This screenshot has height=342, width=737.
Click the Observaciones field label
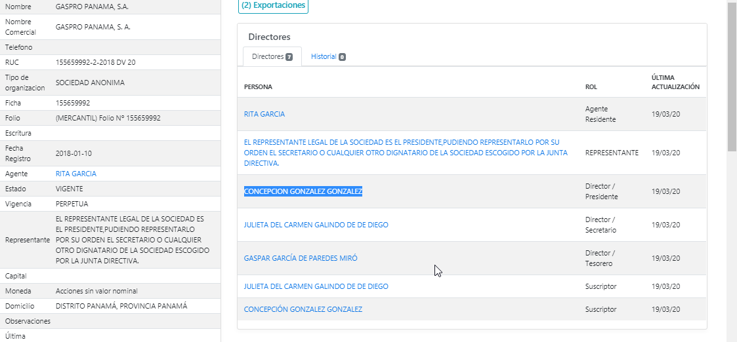pos(28,321)
